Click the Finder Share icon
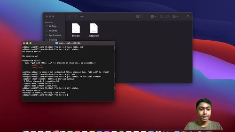235x132 pixels. [161, 16]
